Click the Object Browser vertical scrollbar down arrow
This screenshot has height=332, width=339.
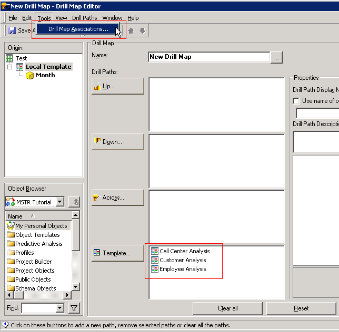76,287
